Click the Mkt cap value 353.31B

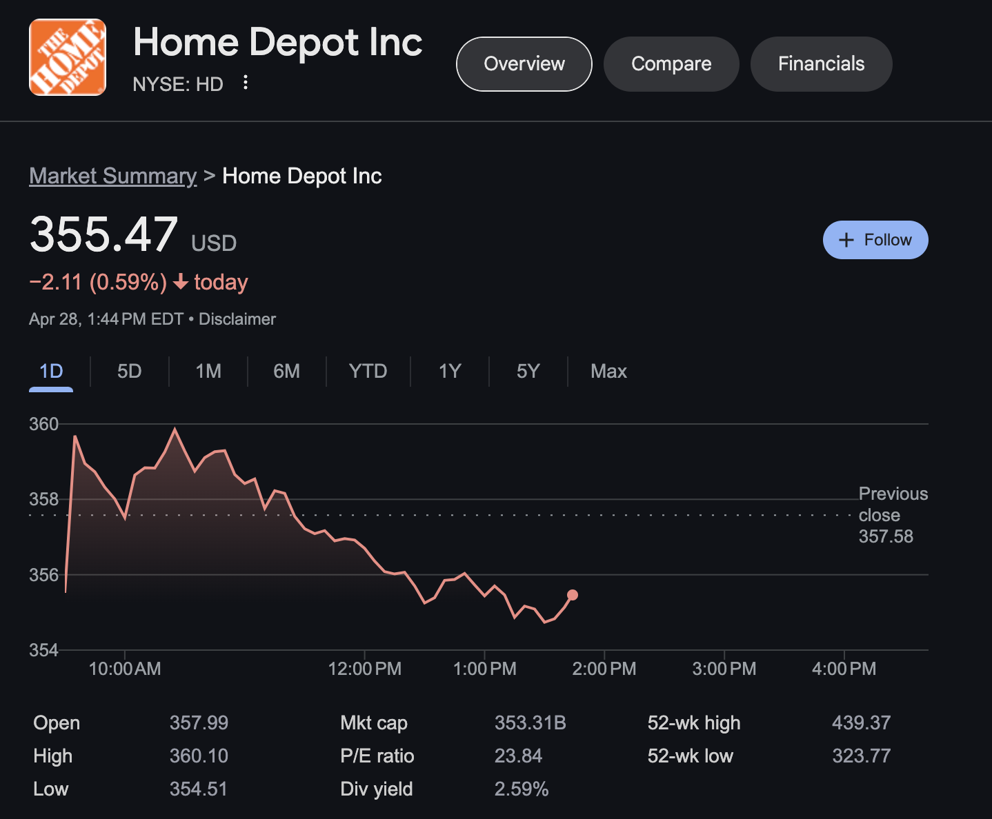(x=530, y=723)
